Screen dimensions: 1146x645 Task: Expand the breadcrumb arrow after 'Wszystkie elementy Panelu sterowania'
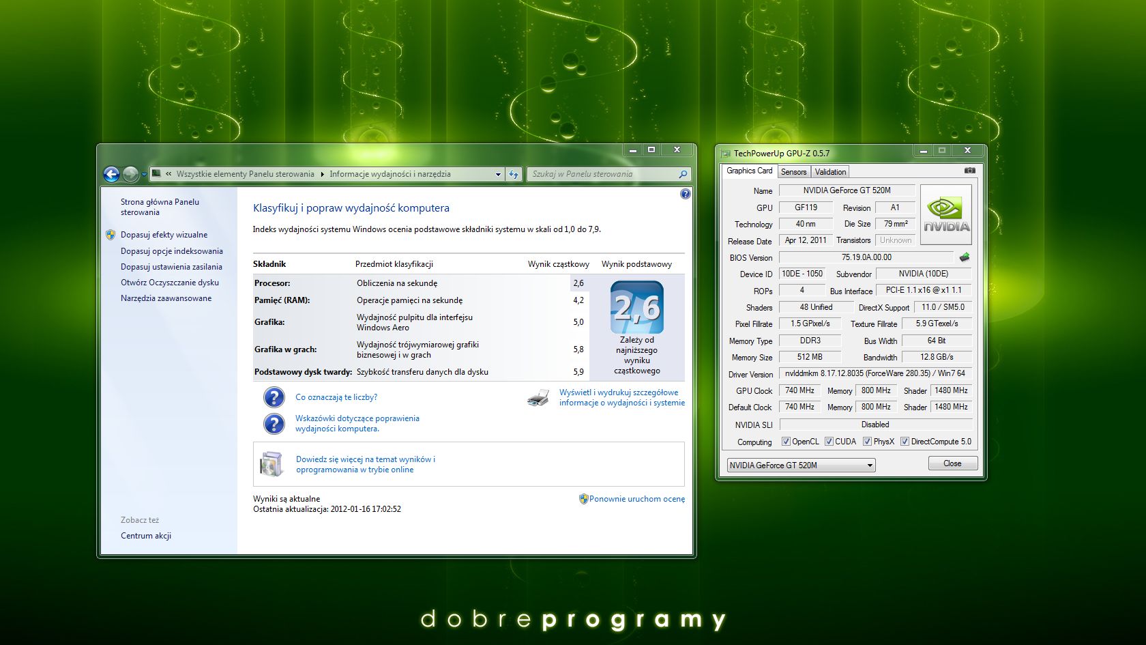(322, 174)
